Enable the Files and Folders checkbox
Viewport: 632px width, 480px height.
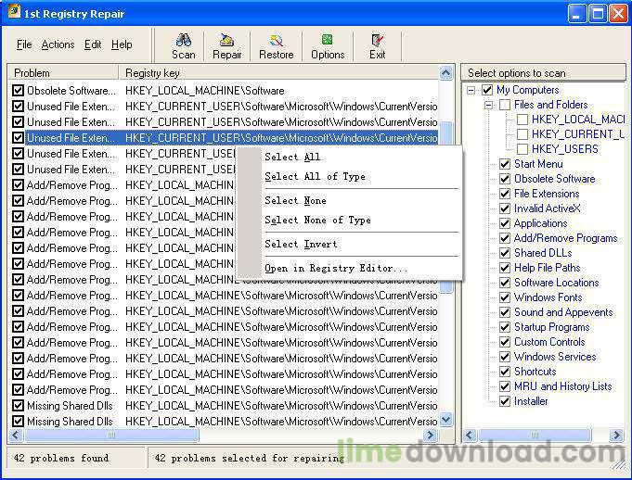[x=505, y=105]
